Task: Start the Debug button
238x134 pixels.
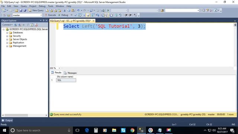Action: tap(63, 15)
